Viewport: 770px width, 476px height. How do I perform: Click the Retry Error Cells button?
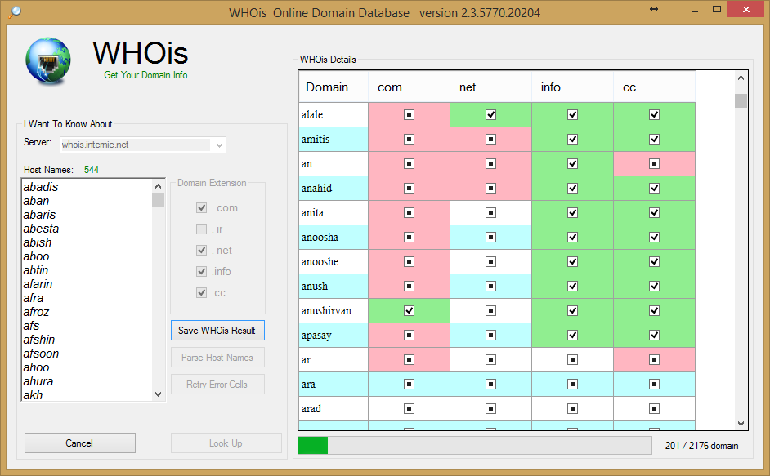(217, 385)
